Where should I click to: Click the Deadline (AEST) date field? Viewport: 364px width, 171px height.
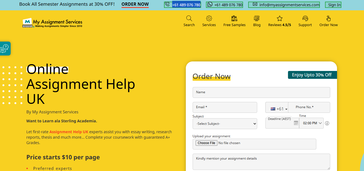(282, 123)
